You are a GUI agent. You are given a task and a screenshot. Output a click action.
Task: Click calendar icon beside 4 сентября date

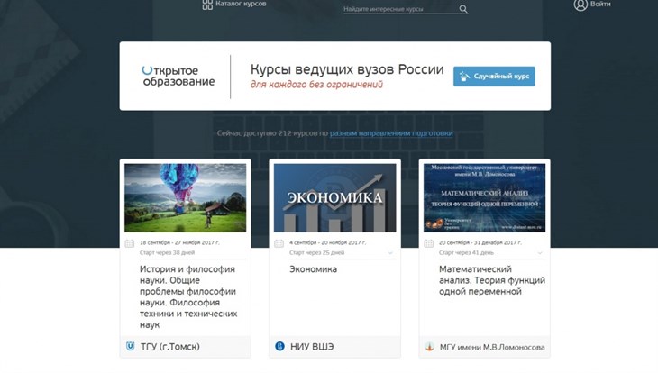click(279, 243)
